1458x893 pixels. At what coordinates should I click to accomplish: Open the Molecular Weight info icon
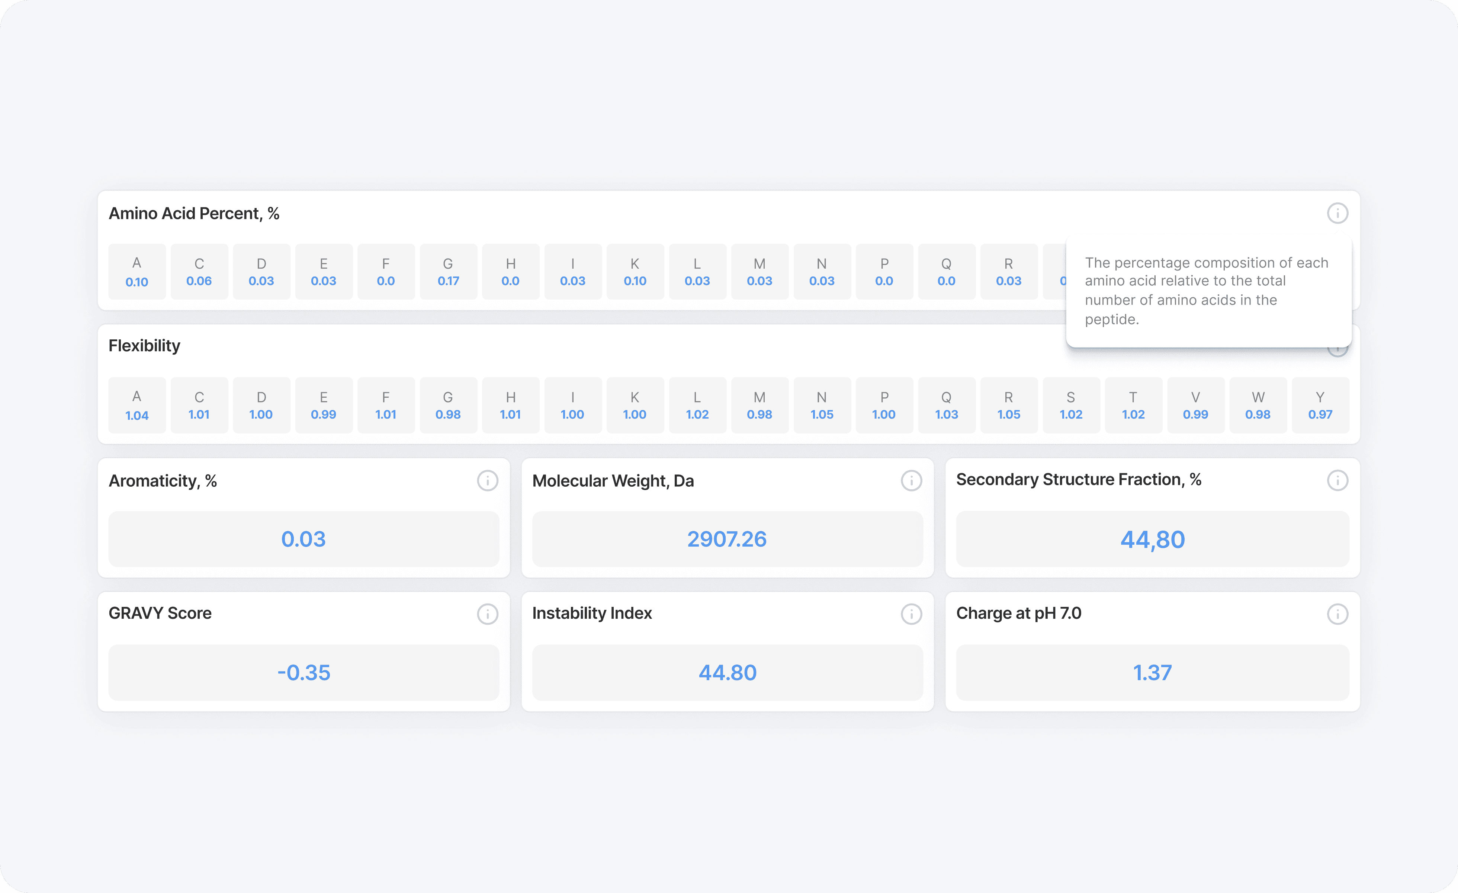911,480
